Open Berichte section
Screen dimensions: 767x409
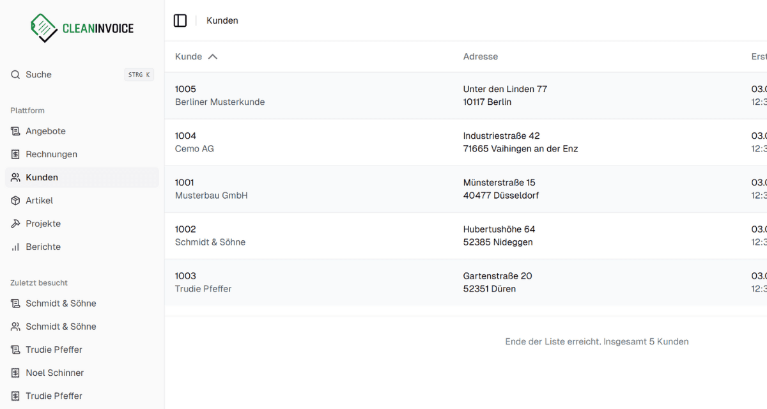point(82,247)
